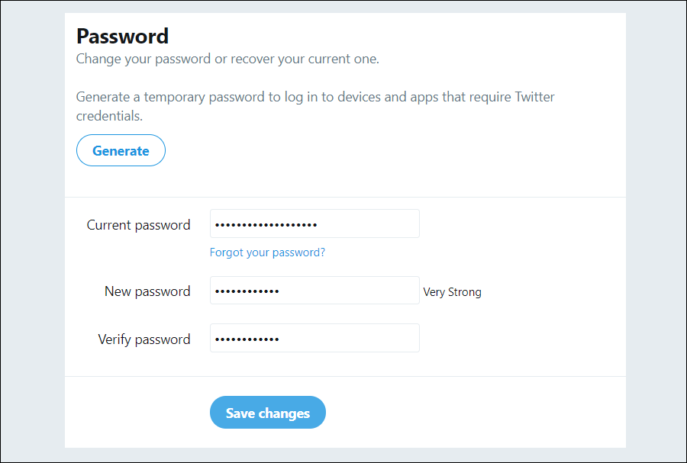Click the masked dots in Verify password
This screenshot has height=463, width=687.
pyautogui.click(x=247, y=339)
